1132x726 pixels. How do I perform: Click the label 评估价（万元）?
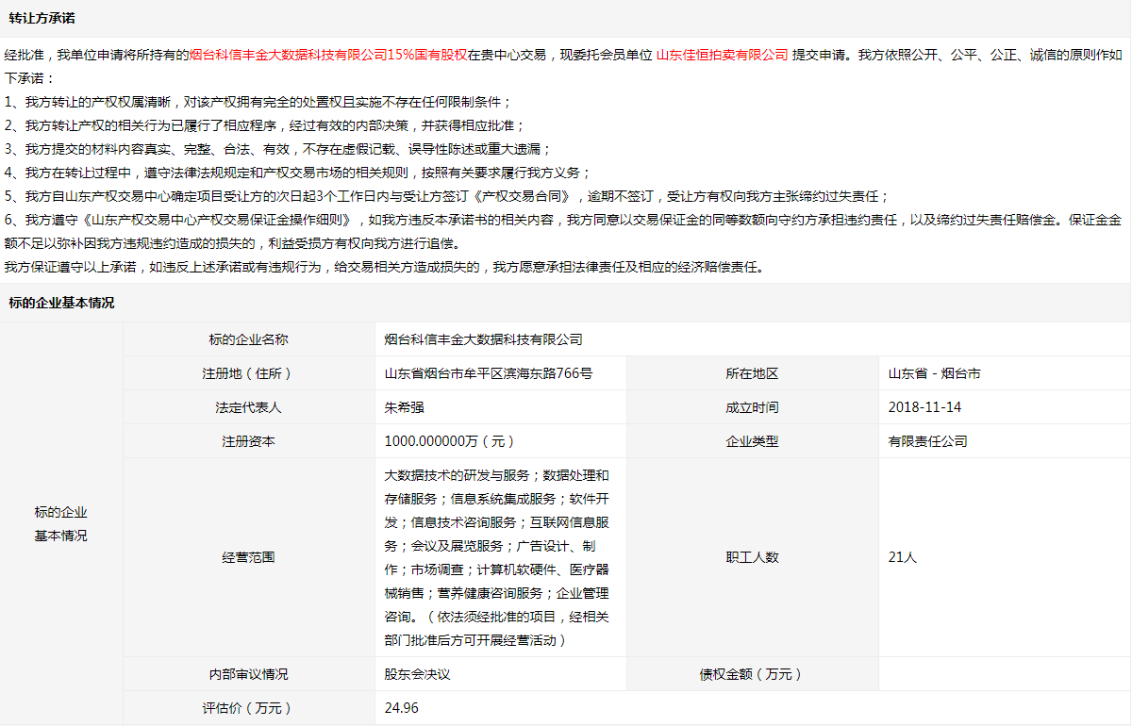[249, 708]
